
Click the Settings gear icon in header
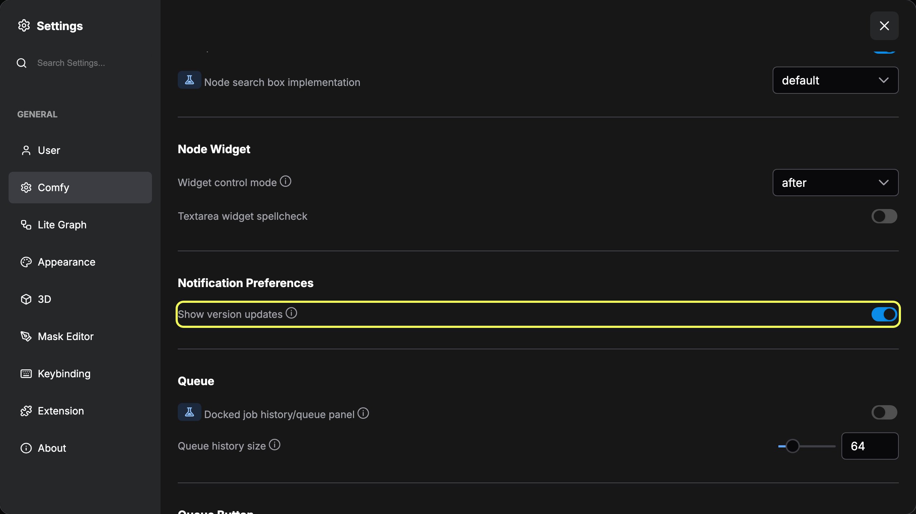24,26
